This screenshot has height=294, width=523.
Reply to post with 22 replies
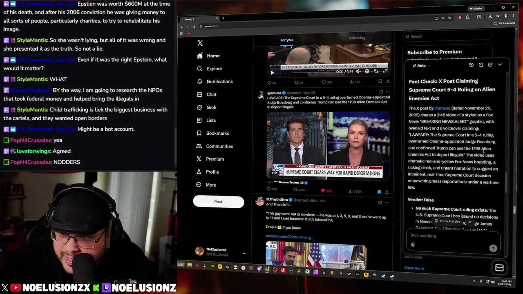coord(271,82)
